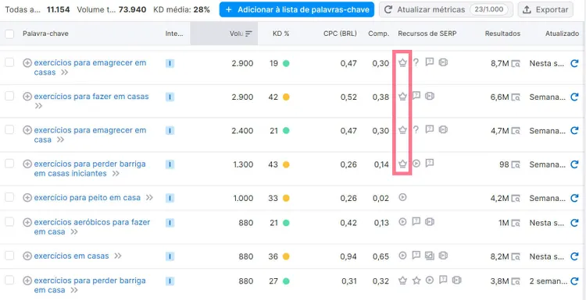Open SERP view icon next to 6,6M results

coord(516,97)
